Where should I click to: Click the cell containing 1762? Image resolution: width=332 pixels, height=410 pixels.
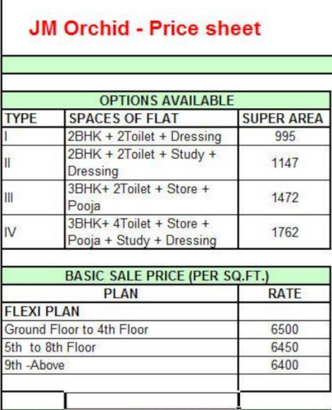[285, 232]
